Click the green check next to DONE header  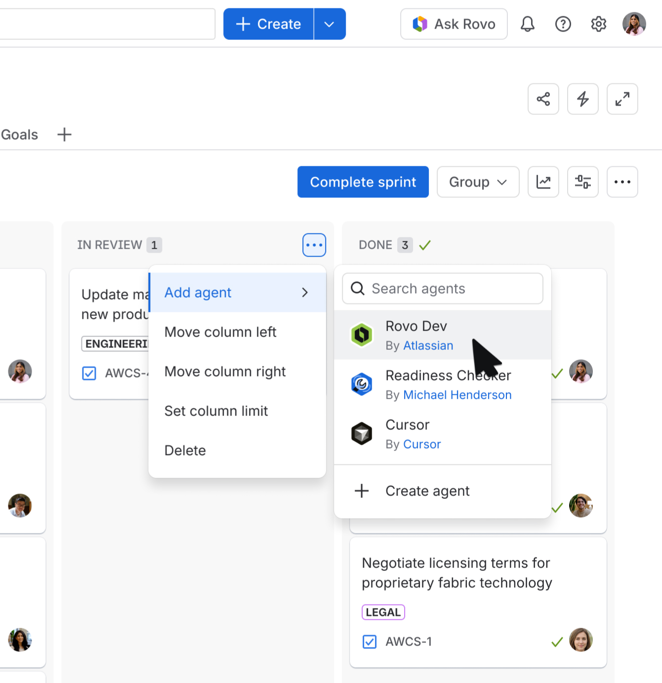tap(425, 245)
